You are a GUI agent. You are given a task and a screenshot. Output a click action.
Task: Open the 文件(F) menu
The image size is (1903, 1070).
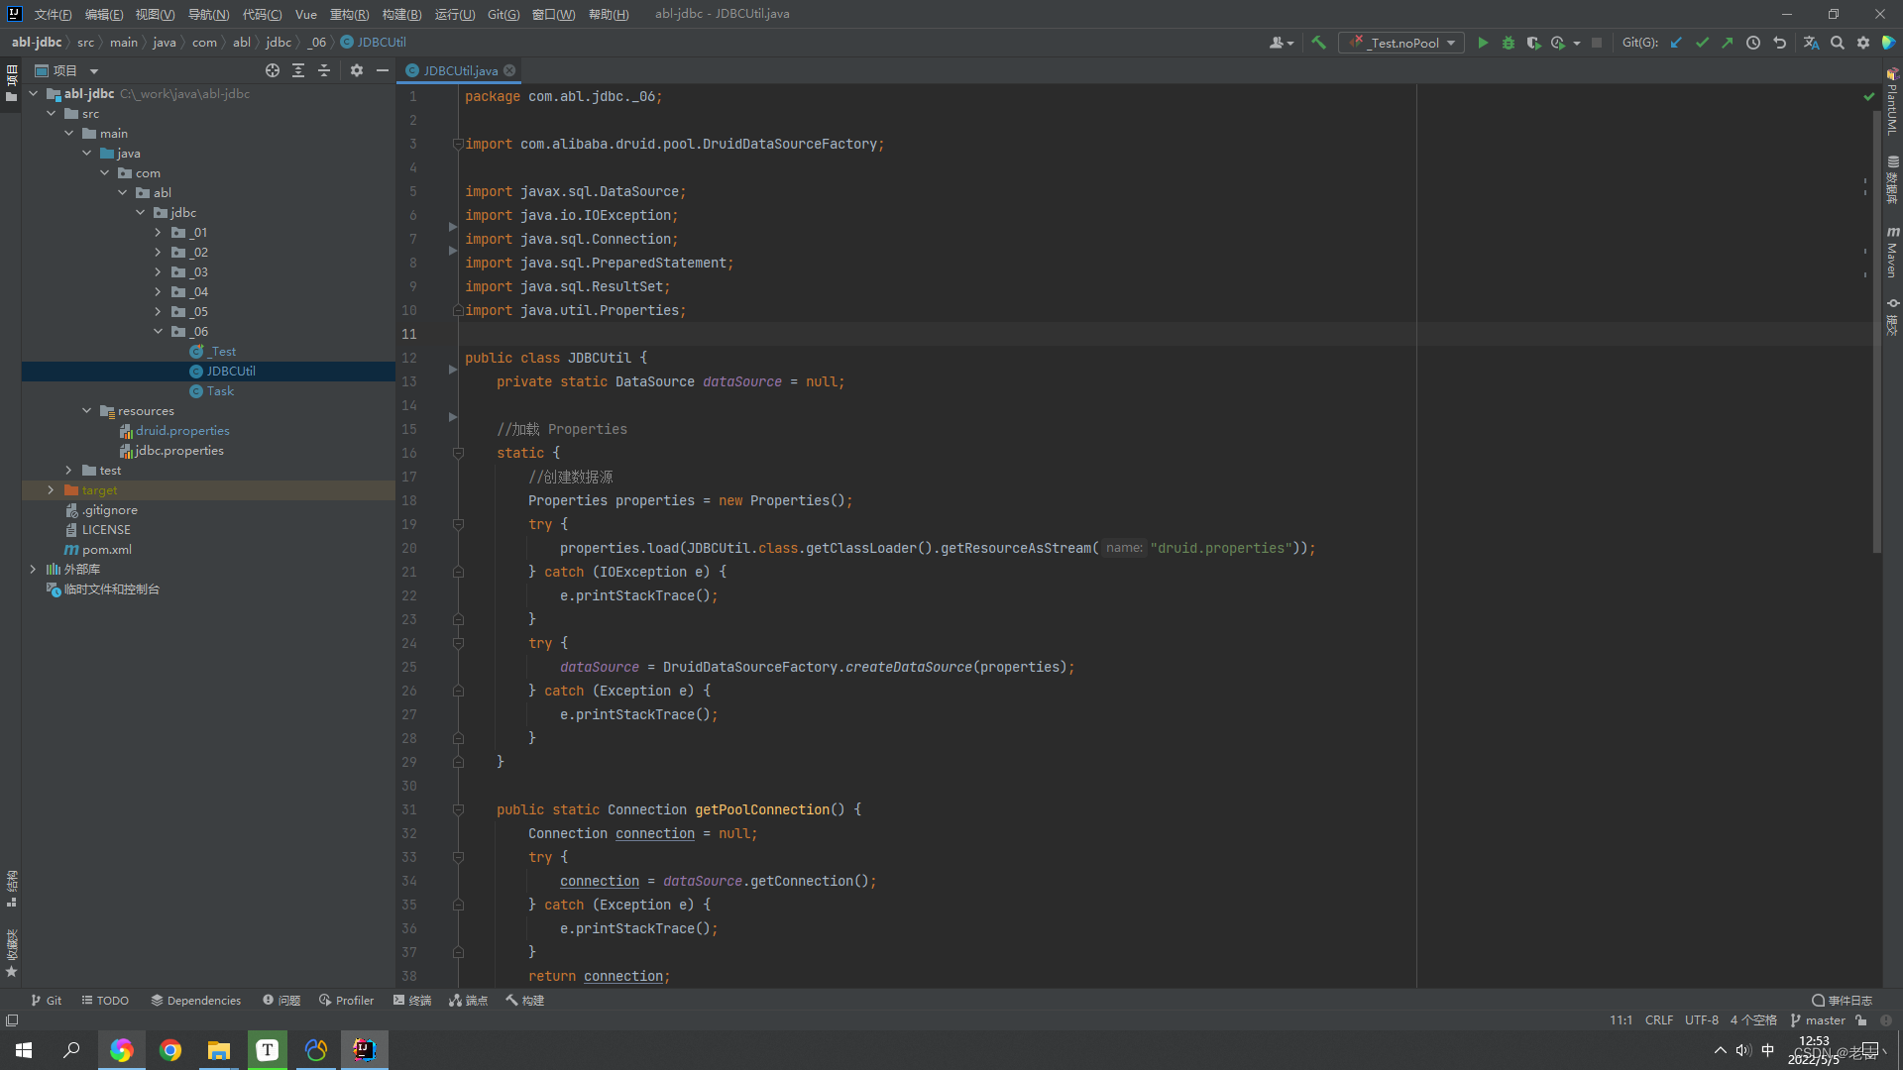click(x=54, y=14)
